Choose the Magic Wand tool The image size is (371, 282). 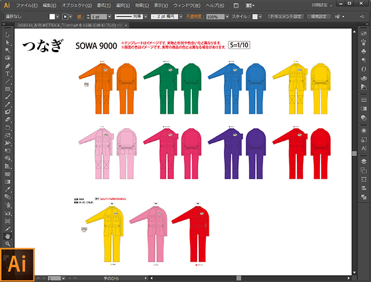pyautogui.click(x=8, y=50)
